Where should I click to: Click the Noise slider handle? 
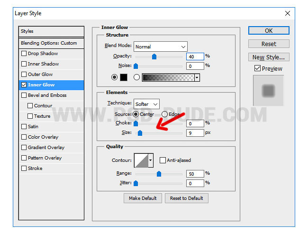point(136,66)
